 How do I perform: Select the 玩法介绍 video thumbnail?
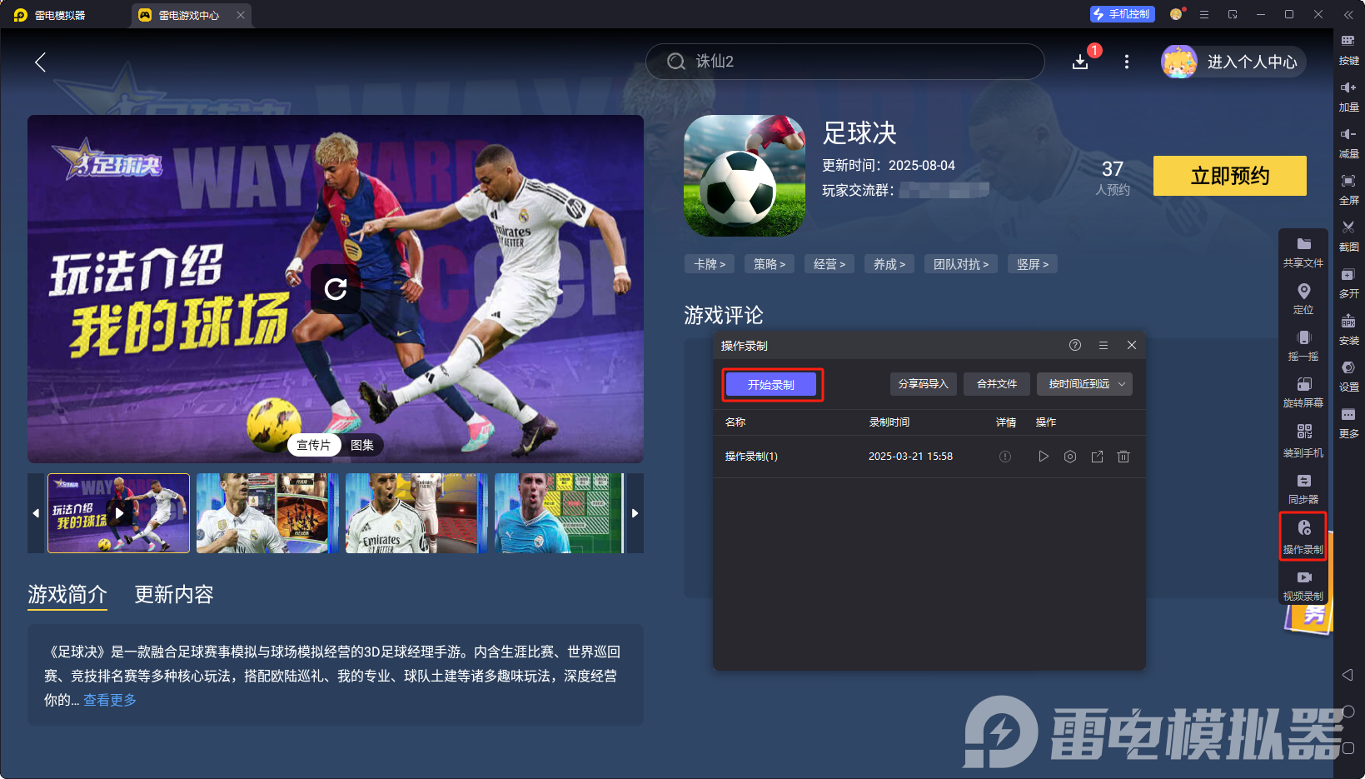(x=118, y=513)
